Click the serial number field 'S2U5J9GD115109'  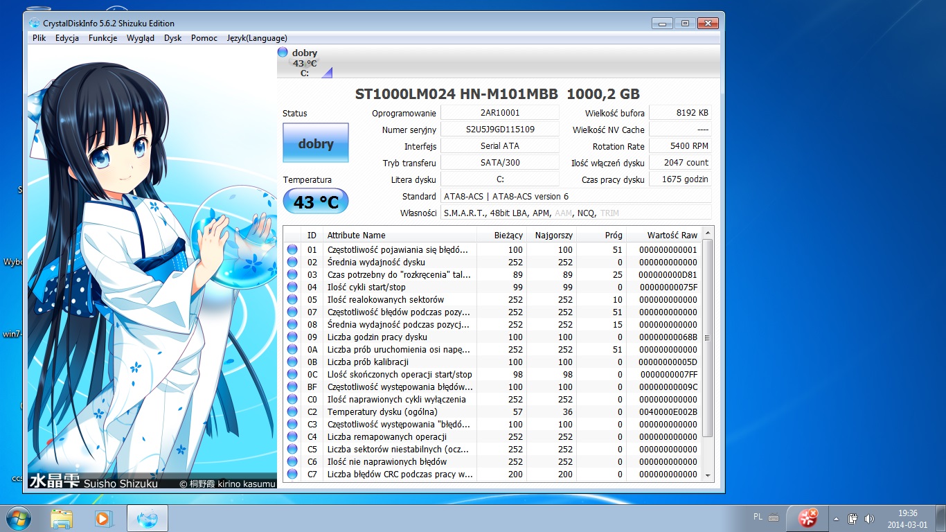pos(500,130)
